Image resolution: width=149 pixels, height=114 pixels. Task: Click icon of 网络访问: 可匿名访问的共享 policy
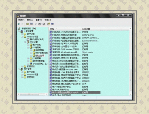51,35
